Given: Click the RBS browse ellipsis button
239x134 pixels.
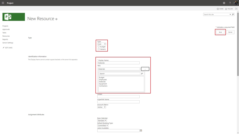Looking at the screenshot, I should click(145, 69).
